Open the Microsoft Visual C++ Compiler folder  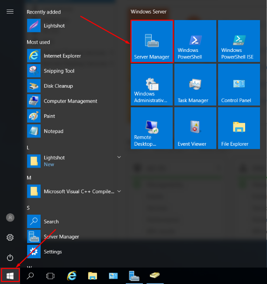(x=74, y=191)
